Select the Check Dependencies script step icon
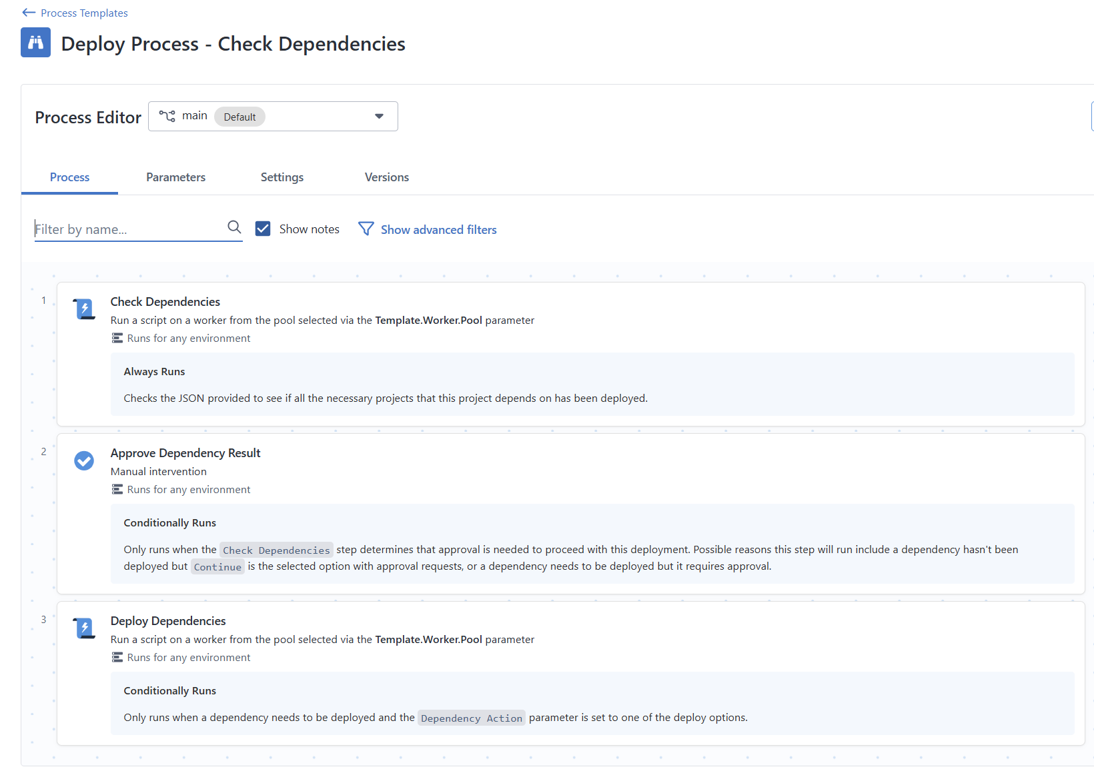This screenshot has width=1094, height=775. coord(84,309)
